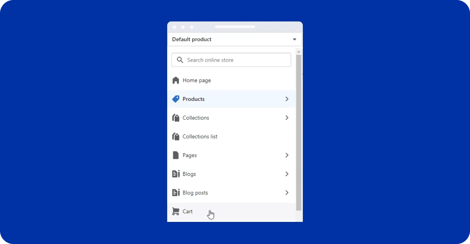The image size is (470, 244).
Task: Open the Blog posts submenu
Action: click(287, 193)
